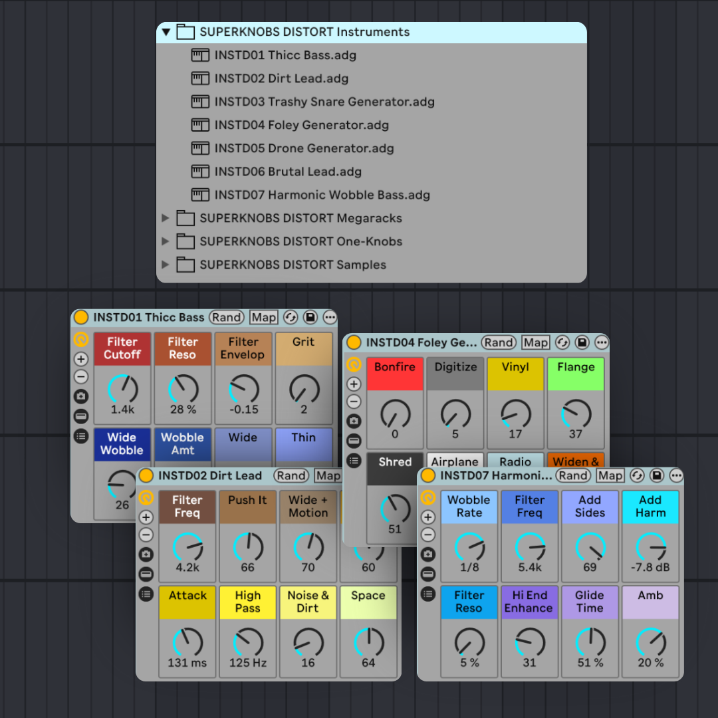Add a macro control on INSTD07 Harmonic rack
Screen dimensions: 718x718
click(x=427, y=517)
